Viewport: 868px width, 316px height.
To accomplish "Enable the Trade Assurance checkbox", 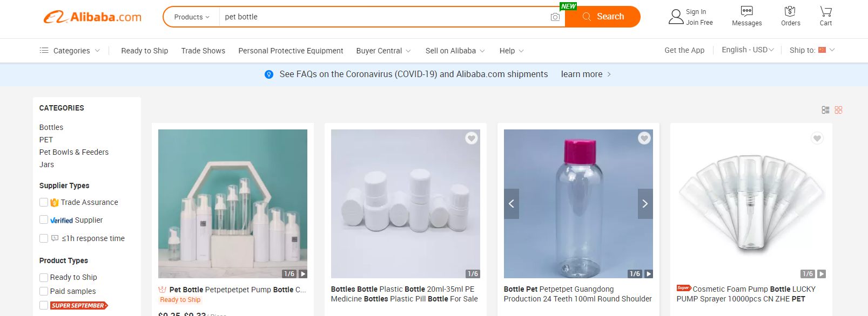I will (44, 202).
